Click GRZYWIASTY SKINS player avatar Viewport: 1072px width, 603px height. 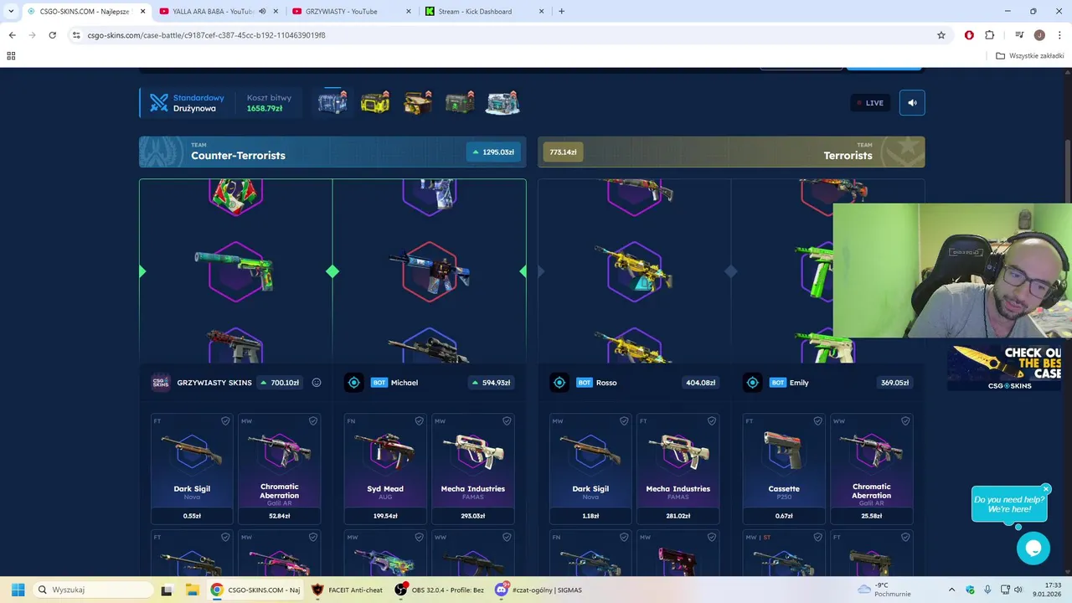point(161,383)
